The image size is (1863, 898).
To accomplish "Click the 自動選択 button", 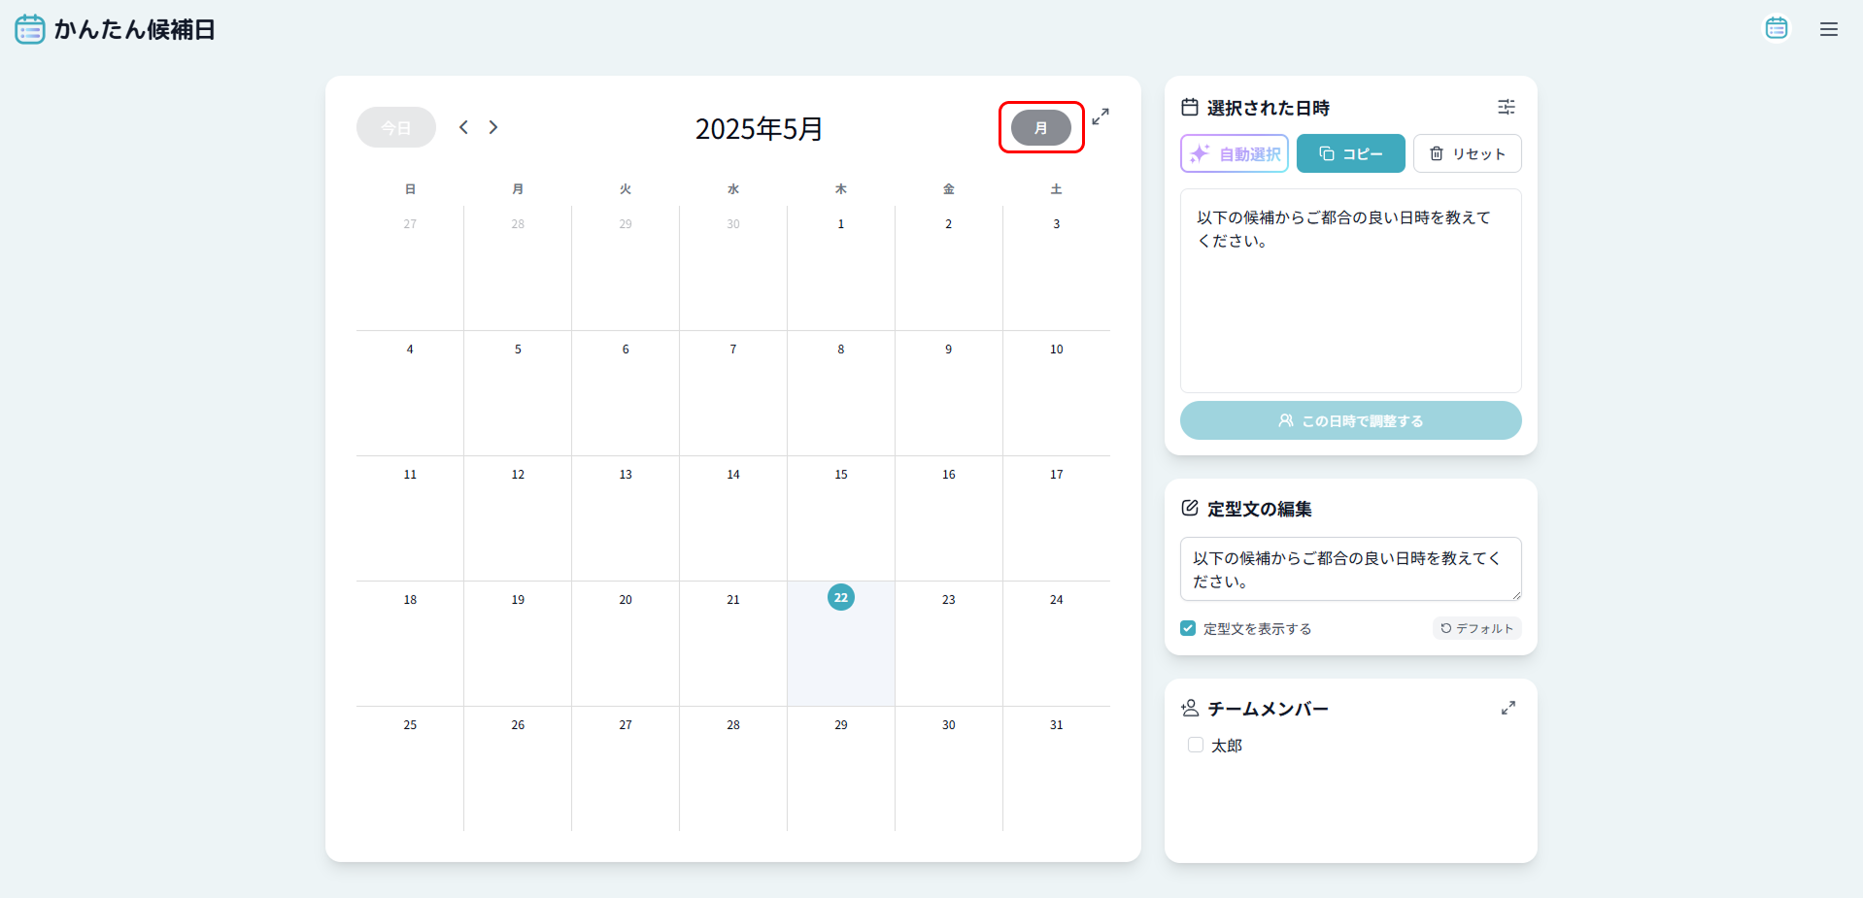I will (1235, 153).
